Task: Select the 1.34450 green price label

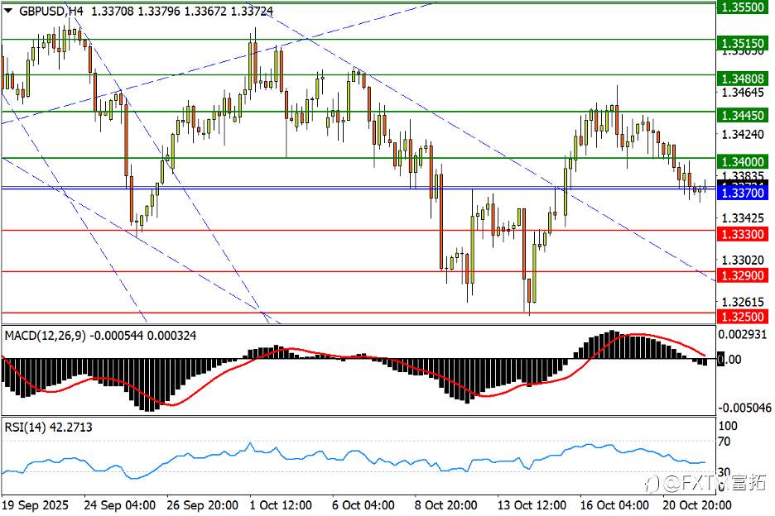Action: click(x=741, y=116)
